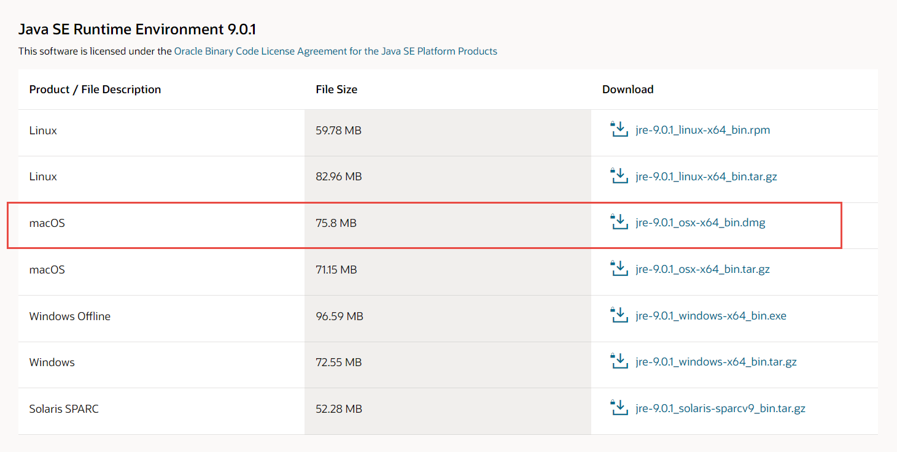Click download icon beside windows-x64_bin.tar.gz
Viewport: 897px width, 452px height.
[x=619, y=361]
